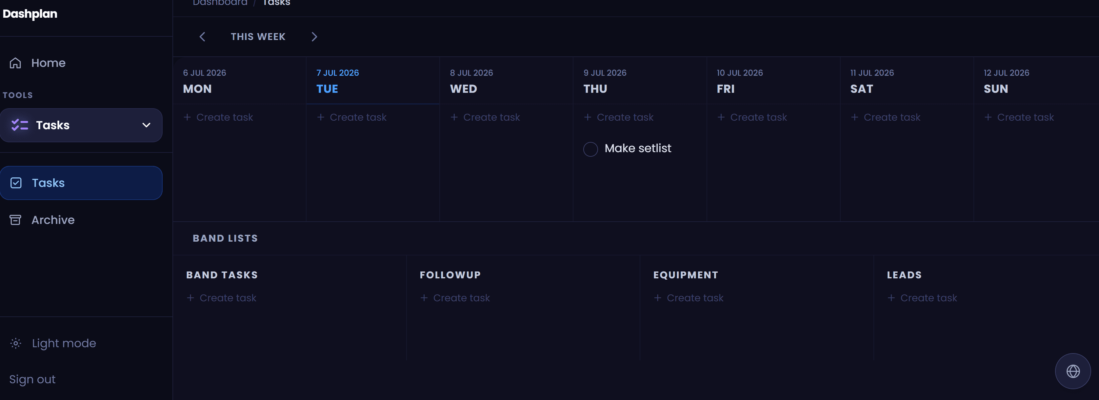Click the Tasks checklist icon in tools dropdown
Screen dimensions: 1099x400
click(20, 125)
